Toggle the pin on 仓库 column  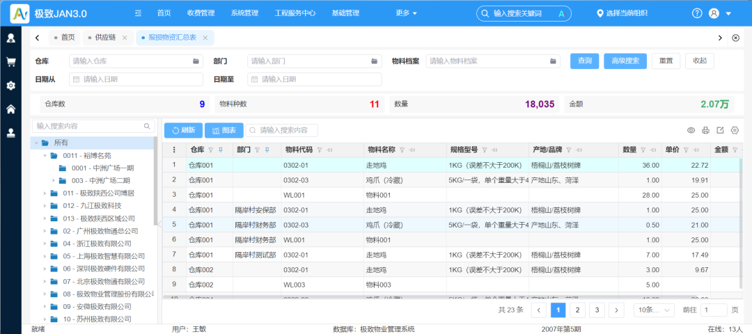221,150
